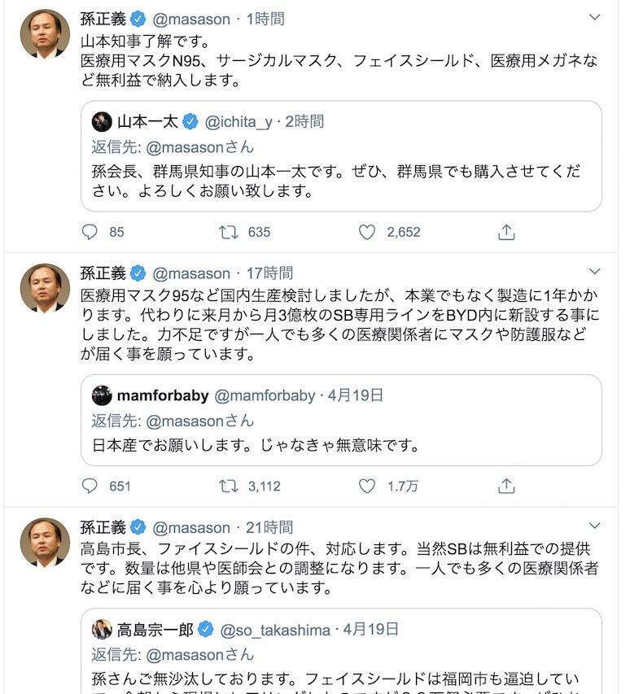
Task: Click the share icon on the second tweet
Action: tap(505, 482)
